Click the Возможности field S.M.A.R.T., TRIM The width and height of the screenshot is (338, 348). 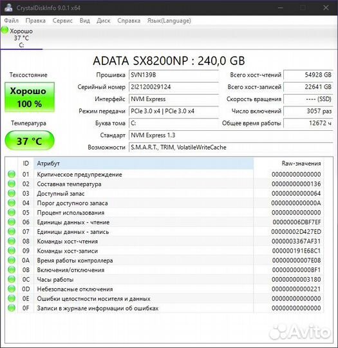coord(231,148)
